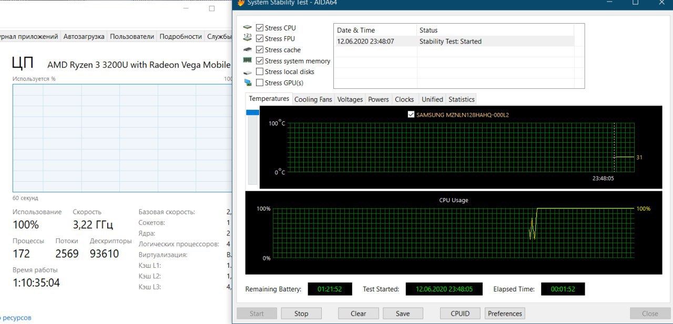Open the Statistics tab
Screen dimensions: 673x324
[x=462, y=99]
